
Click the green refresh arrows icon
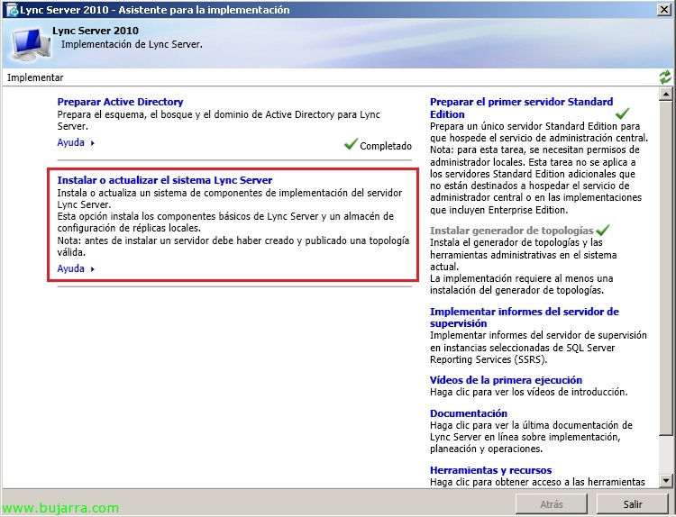(x=665, y=77)
